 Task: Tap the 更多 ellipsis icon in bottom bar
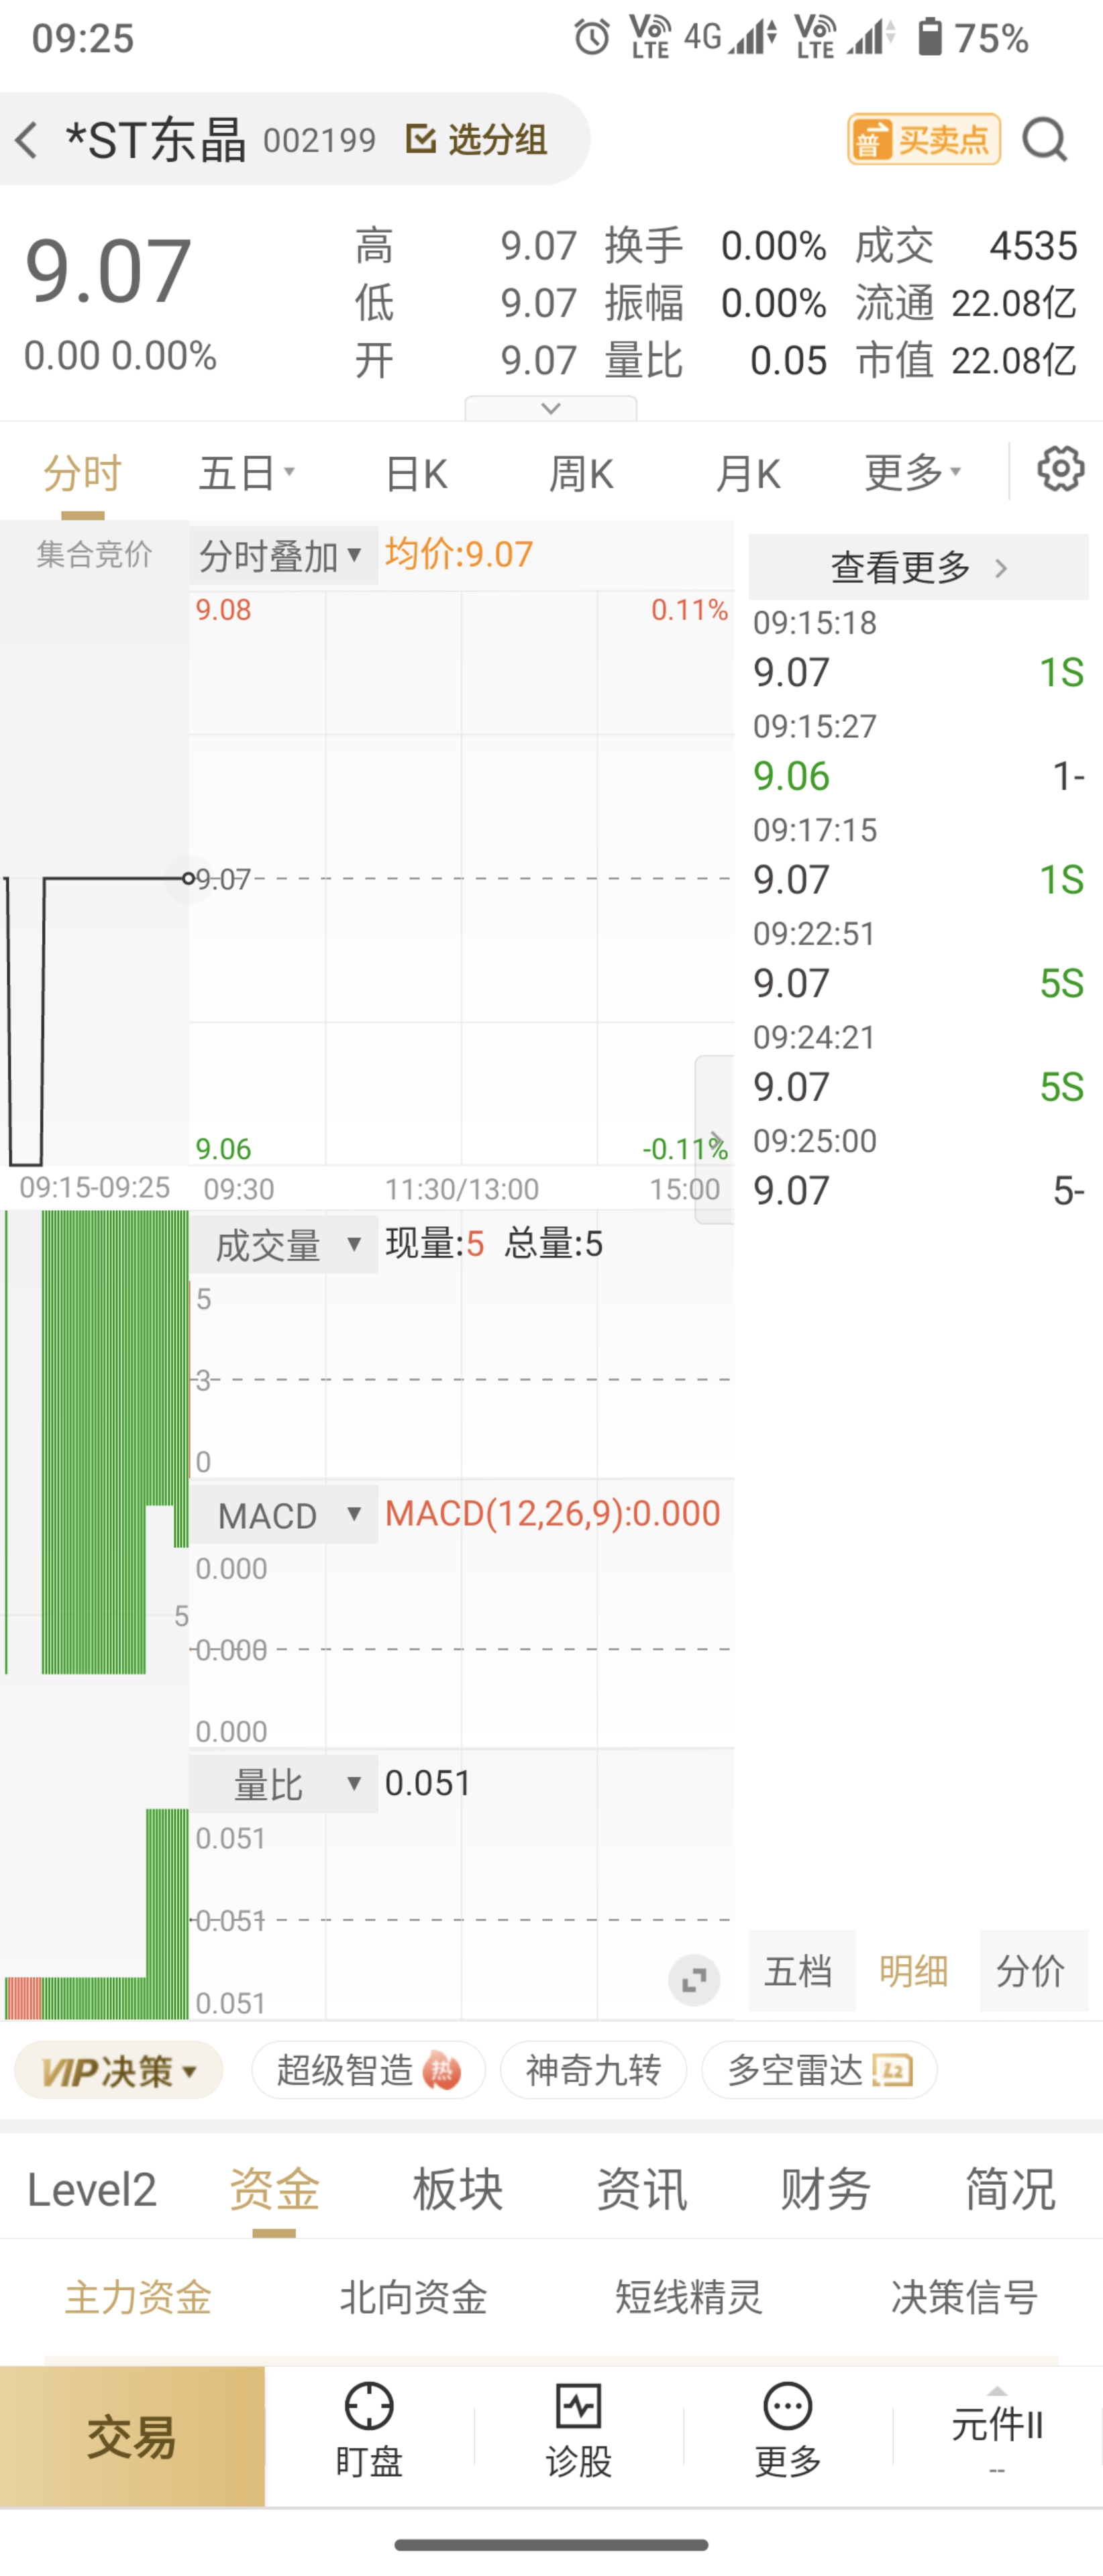(x=788, y=2406)
